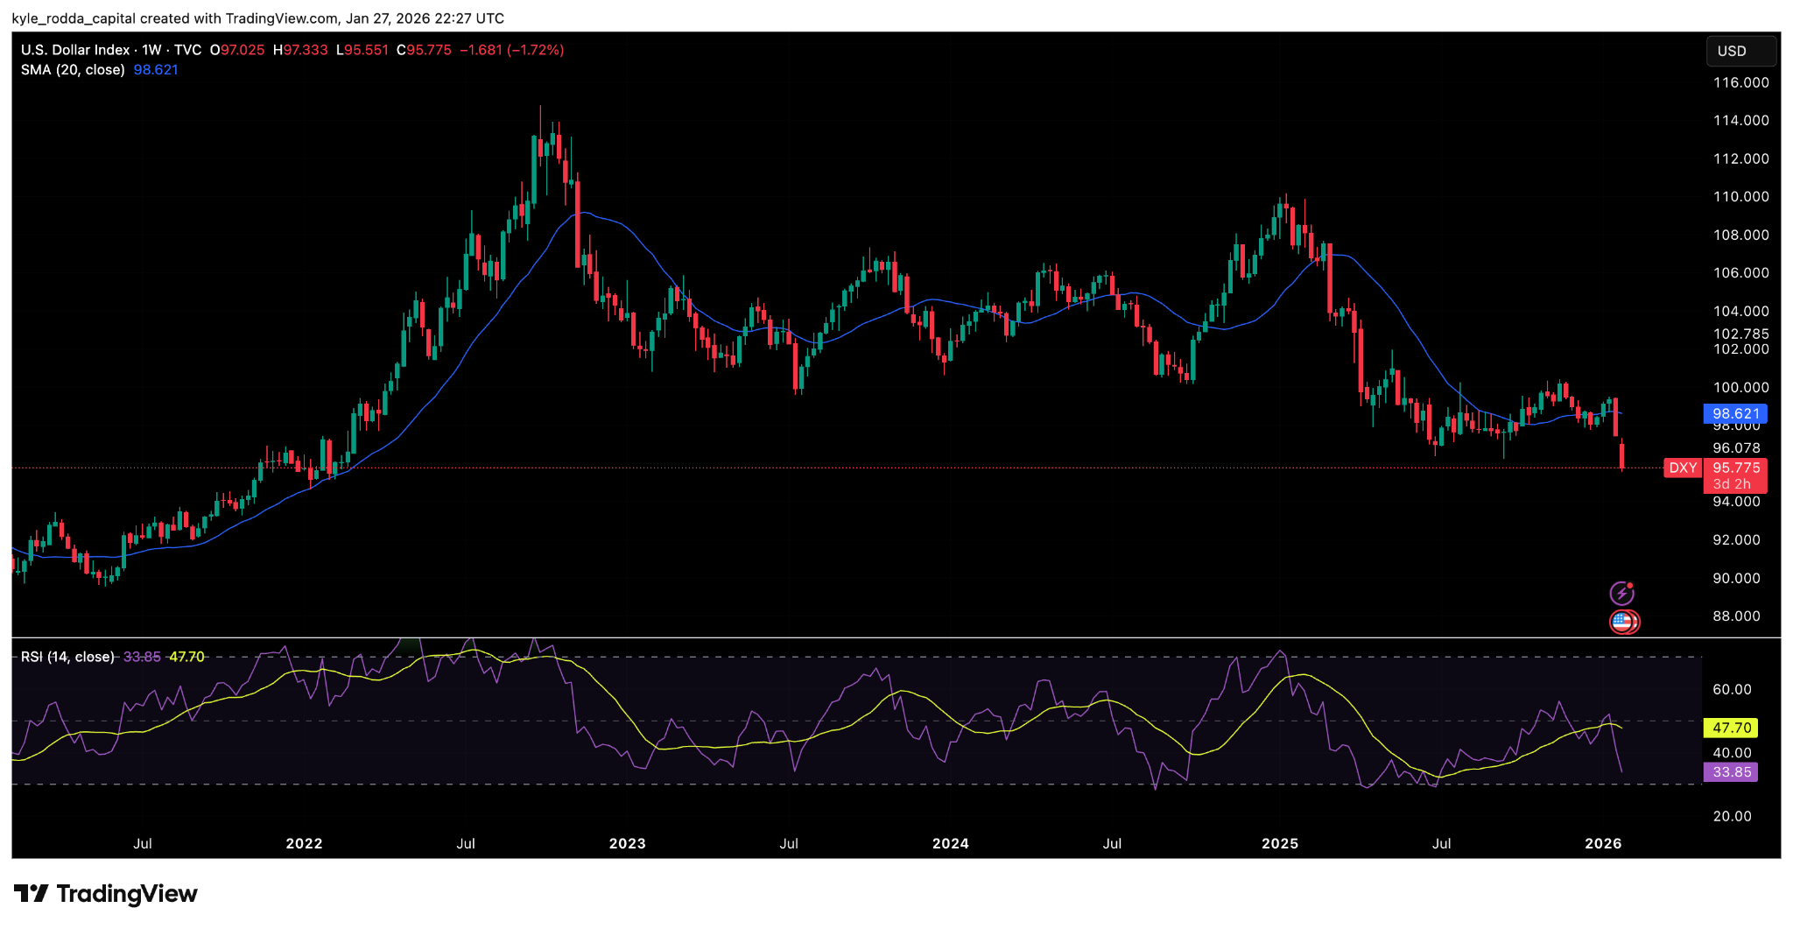1793x929 pixels.
Task: Click the 2022 label on the time axis
Action: click(x=304, y=843)
